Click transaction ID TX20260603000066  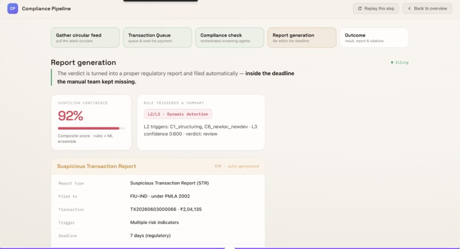[x=153, y=210]
